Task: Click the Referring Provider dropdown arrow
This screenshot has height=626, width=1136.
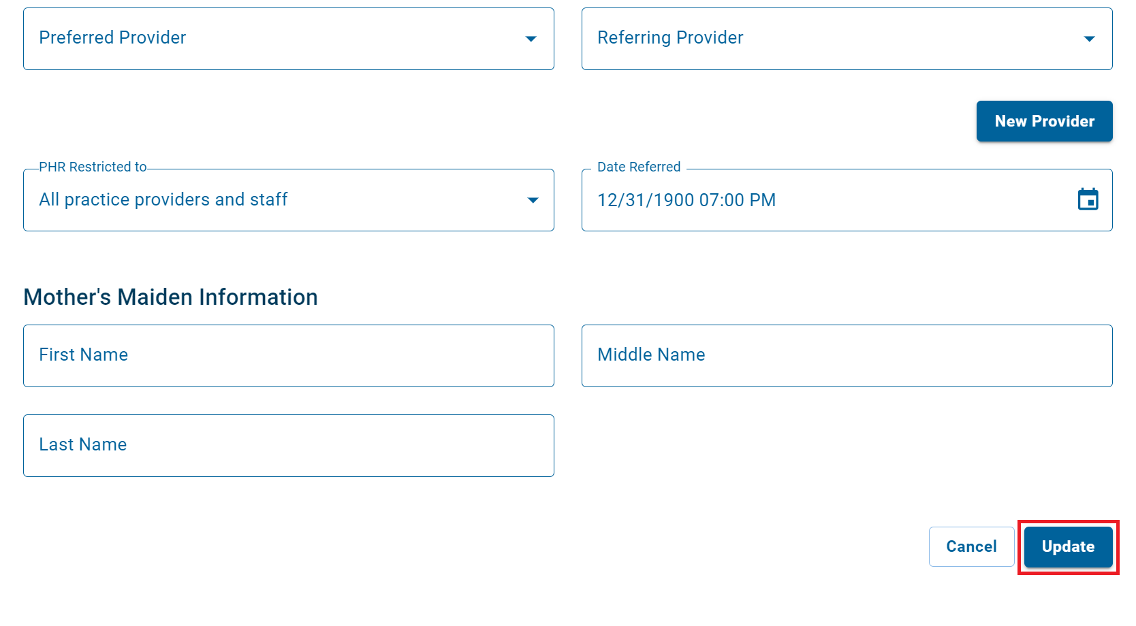Action: click(1090, 39)
